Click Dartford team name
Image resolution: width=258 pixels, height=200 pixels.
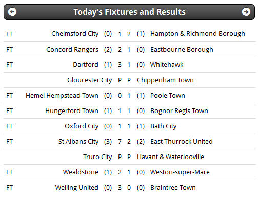(x=86, y=65)
